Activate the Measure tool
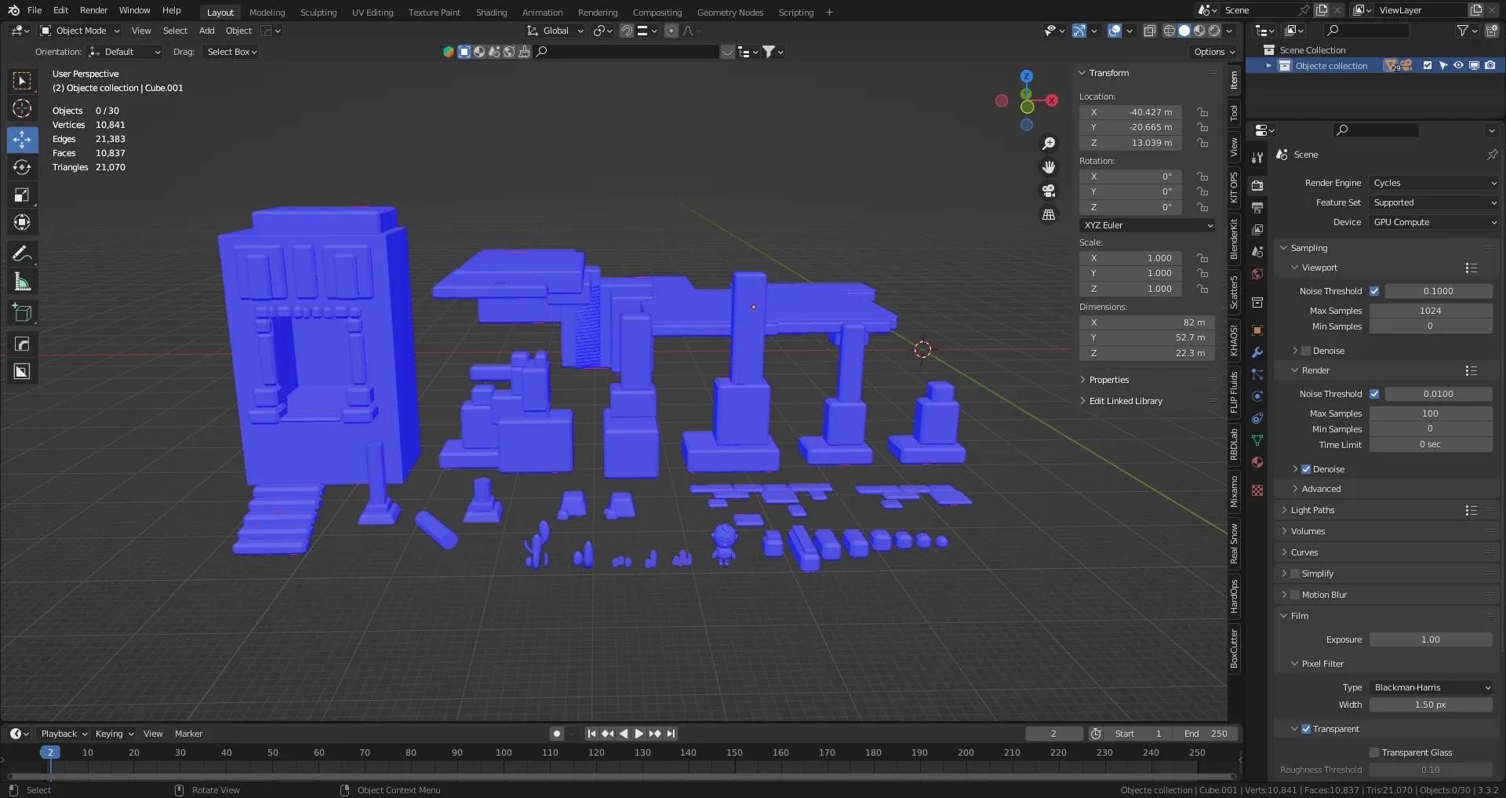The image size is (1506, 798). pos(22,282)
